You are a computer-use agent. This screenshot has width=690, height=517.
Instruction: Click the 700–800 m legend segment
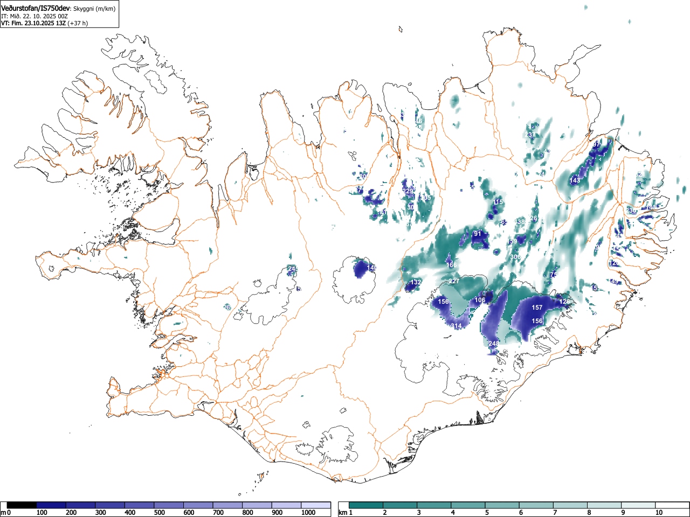click(227, 505)
